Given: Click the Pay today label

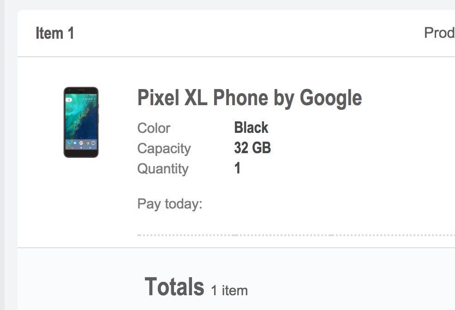Looking at the screenshot, I should pos(170,204).
